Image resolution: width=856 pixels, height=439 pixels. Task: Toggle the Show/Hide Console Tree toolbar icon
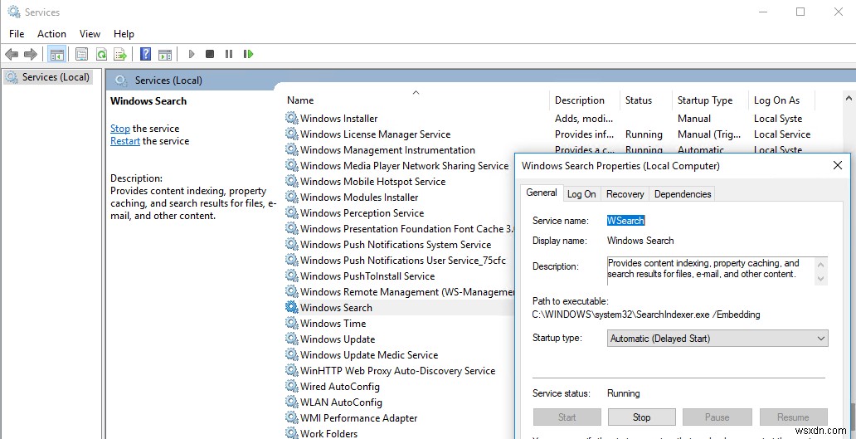coord(56,54)
